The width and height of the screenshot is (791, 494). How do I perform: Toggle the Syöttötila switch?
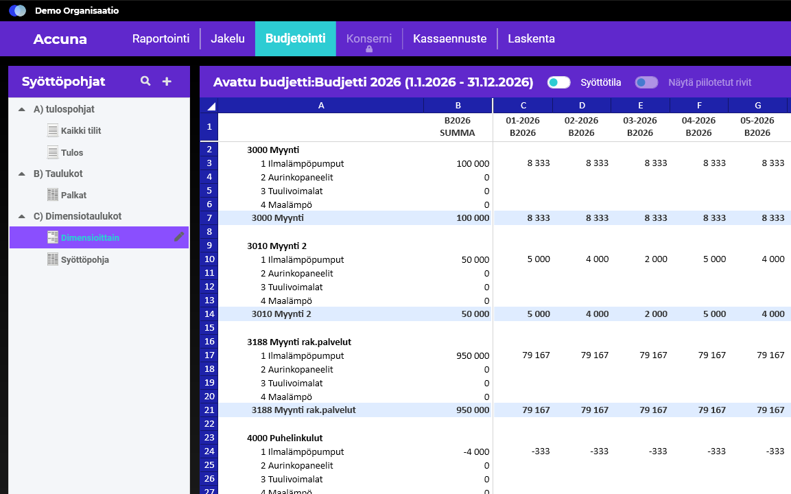pos(559,82)
